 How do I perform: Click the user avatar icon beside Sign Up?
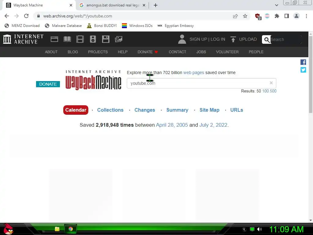click(182, 39)
